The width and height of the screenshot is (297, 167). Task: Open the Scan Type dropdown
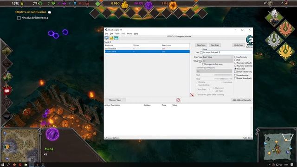pos(218,57)
